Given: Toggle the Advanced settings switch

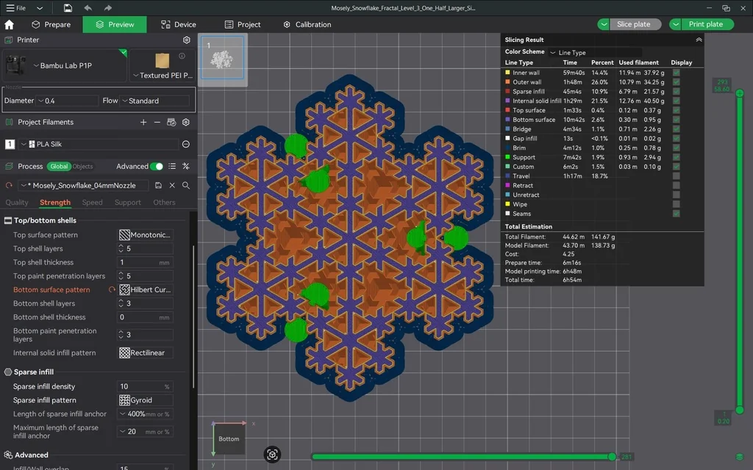Looking at the screenshot, I should coord(156,167).
